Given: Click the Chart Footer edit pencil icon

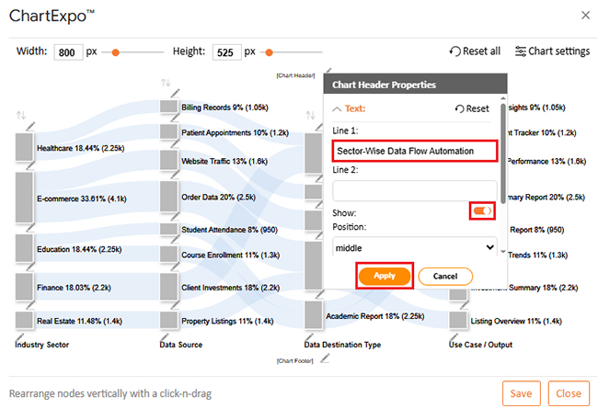Looking at the screenshot, I should [325, 359].
